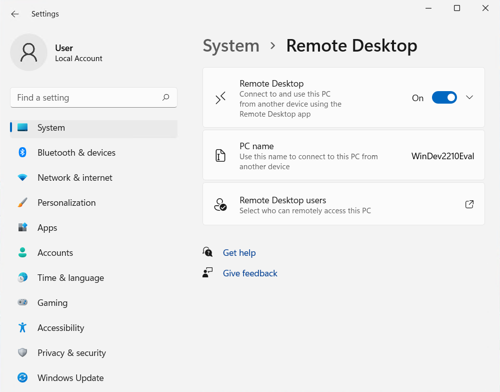Navigate back with the back arrow
The image size is (500, 392).
point(15,14)
